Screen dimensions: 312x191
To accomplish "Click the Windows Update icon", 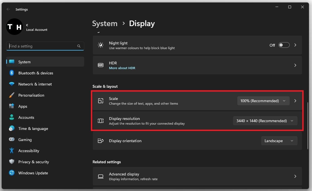I will pyautogui.click(x=12, y=173).
